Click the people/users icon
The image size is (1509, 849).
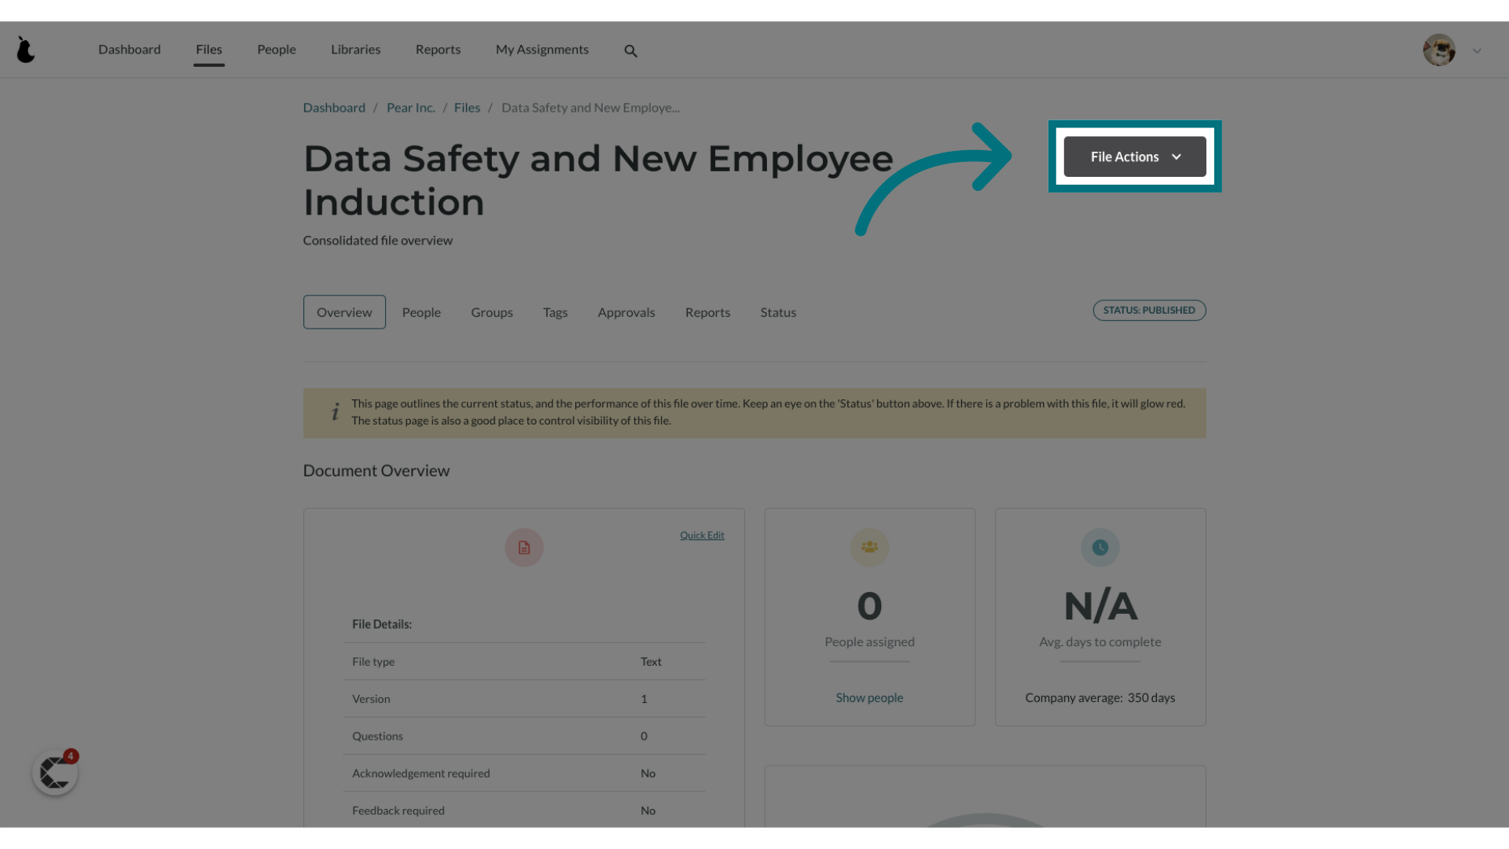click(869, 547)
